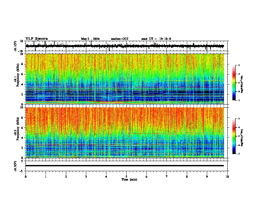This screenshot has width=256, height=198.
Task: Click the "2" tick on the time axis
Action: (66, 177)
